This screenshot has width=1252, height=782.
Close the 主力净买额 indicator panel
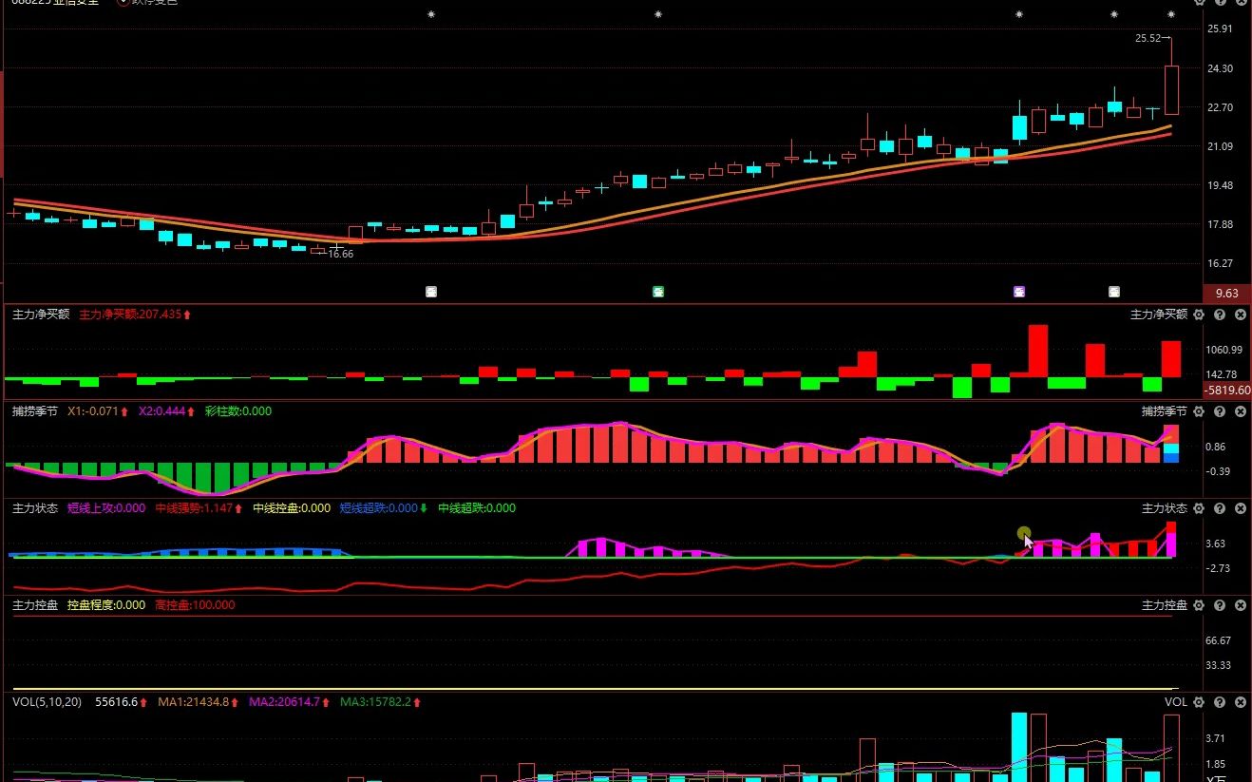point(1240,314)
